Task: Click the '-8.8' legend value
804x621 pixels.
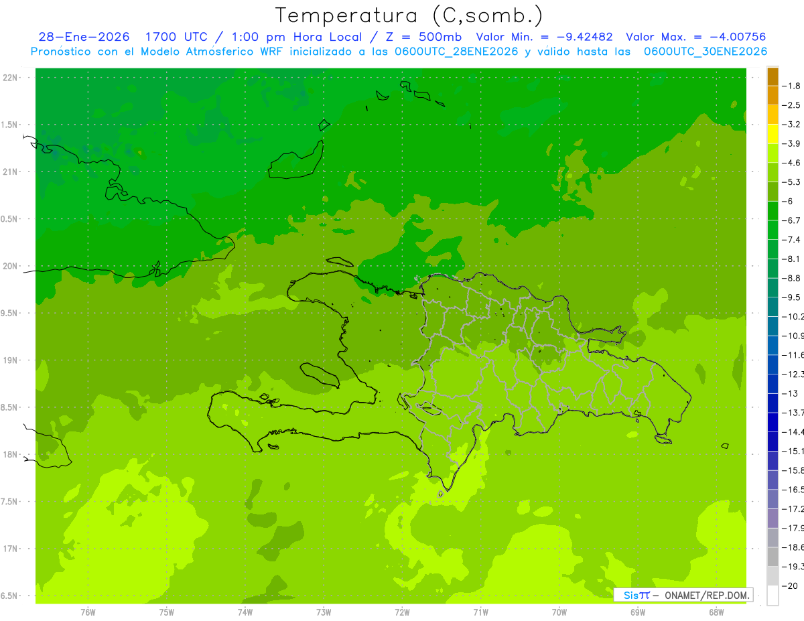Action: pyautogui.click(x=791, y=278)
